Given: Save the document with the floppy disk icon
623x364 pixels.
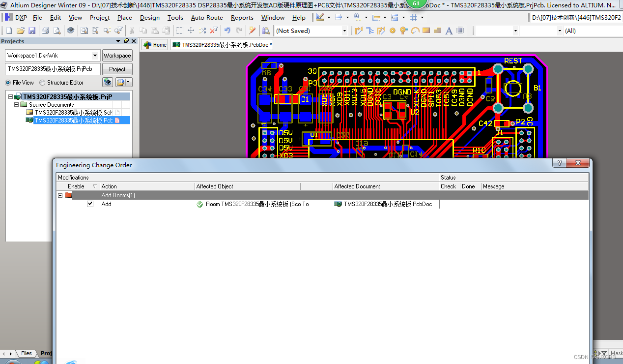Looking at the screenshot, I should (x=32, y=30).
